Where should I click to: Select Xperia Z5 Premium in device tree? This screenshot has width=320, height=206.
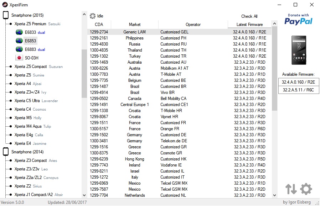click(x=37, y=24)
